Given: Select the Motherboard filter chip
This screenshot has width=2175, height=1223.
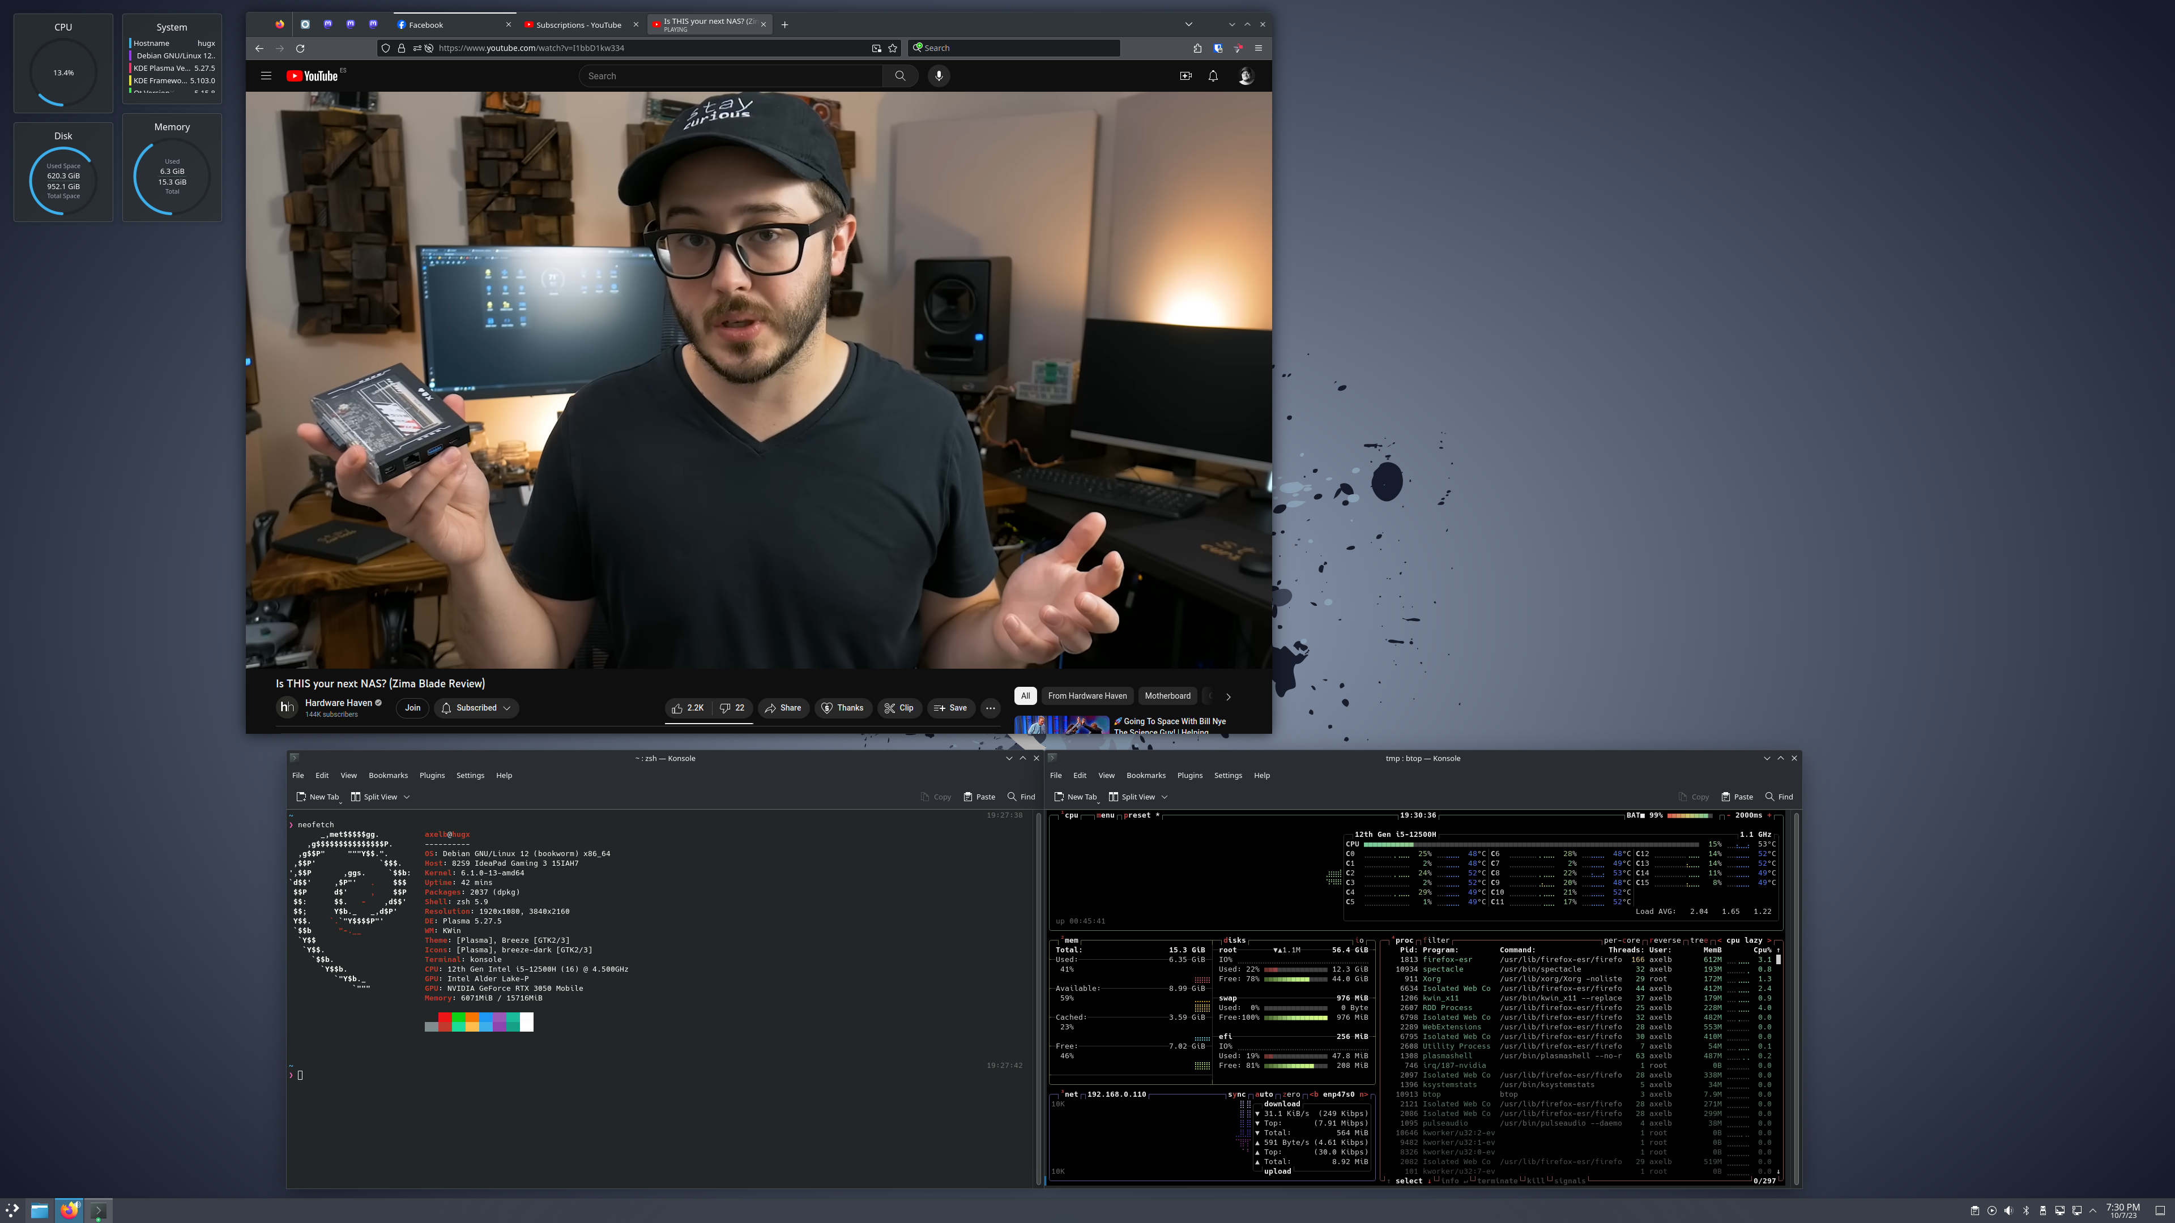Looking at the screenshot, I should pos(1168,695).
